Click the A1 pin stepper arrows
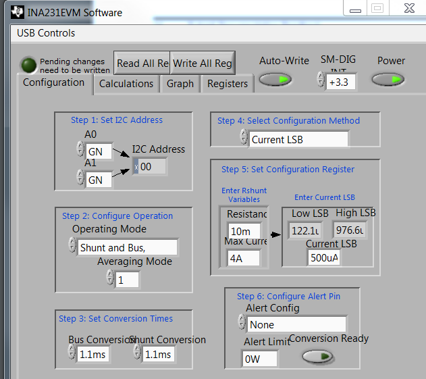 pos(80,177)
